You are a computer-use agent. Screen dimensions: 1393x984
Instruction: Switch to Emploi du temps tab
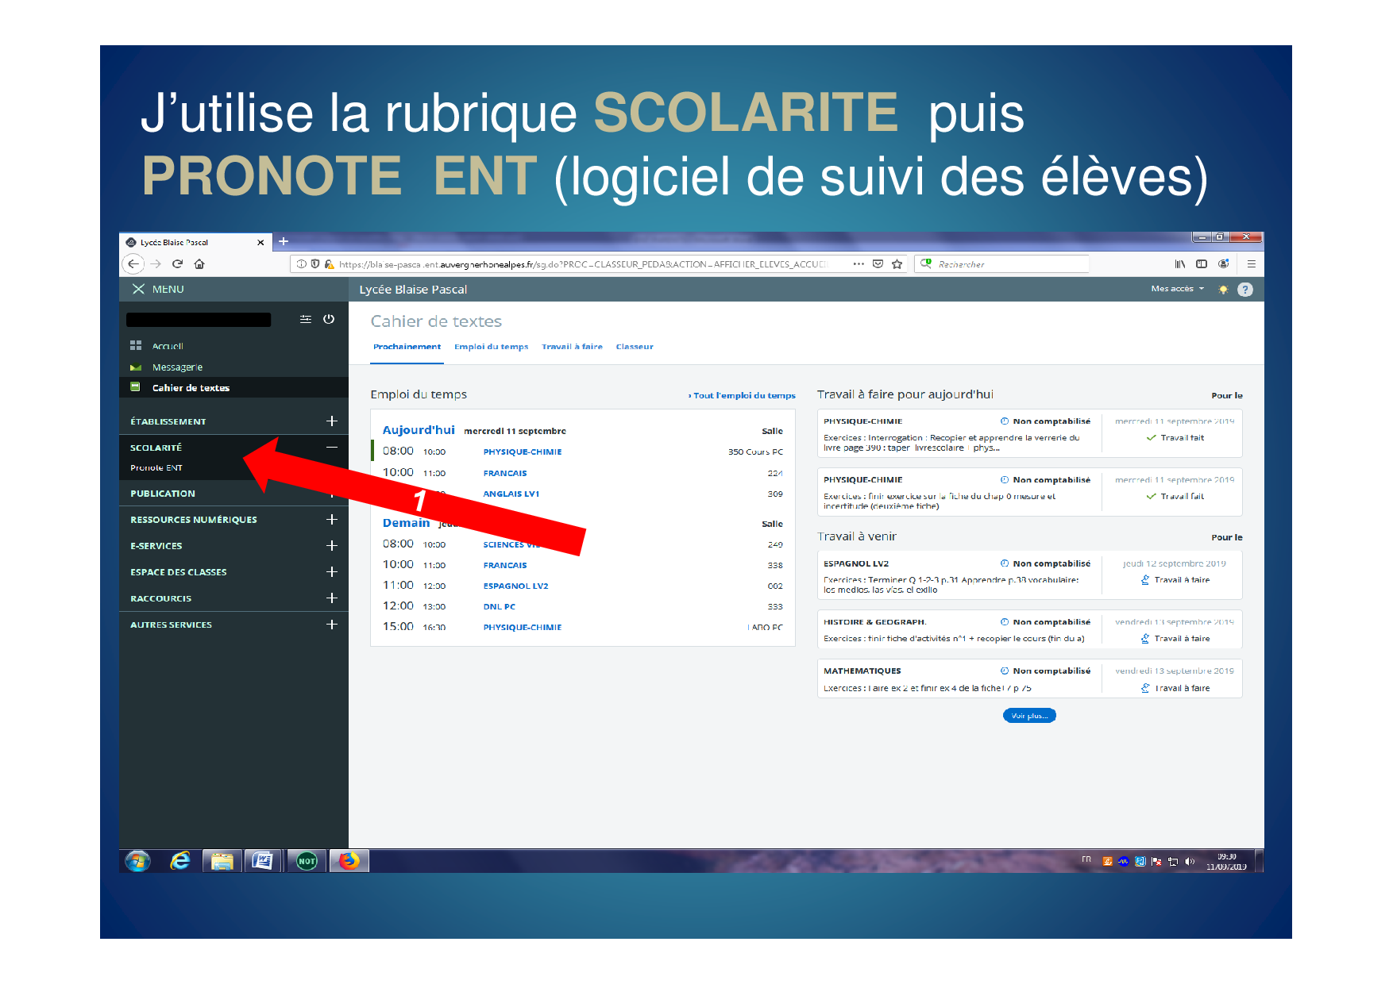coord(492,347)
